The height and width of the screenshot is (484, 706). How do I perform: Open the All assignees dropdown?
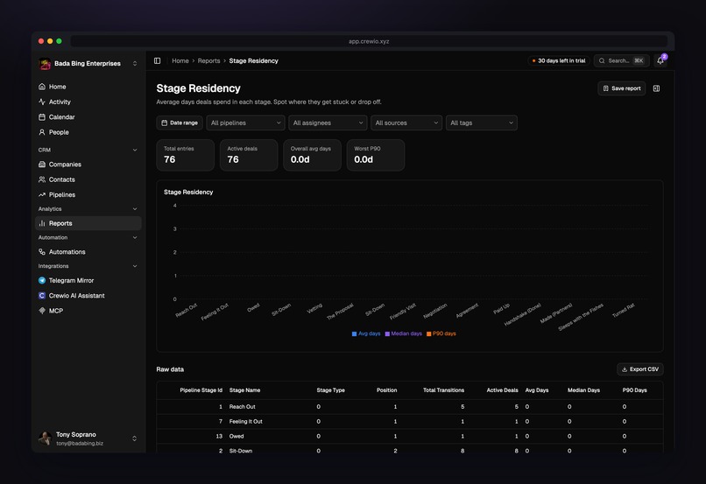pyautogui.click(x=328, y=123)
